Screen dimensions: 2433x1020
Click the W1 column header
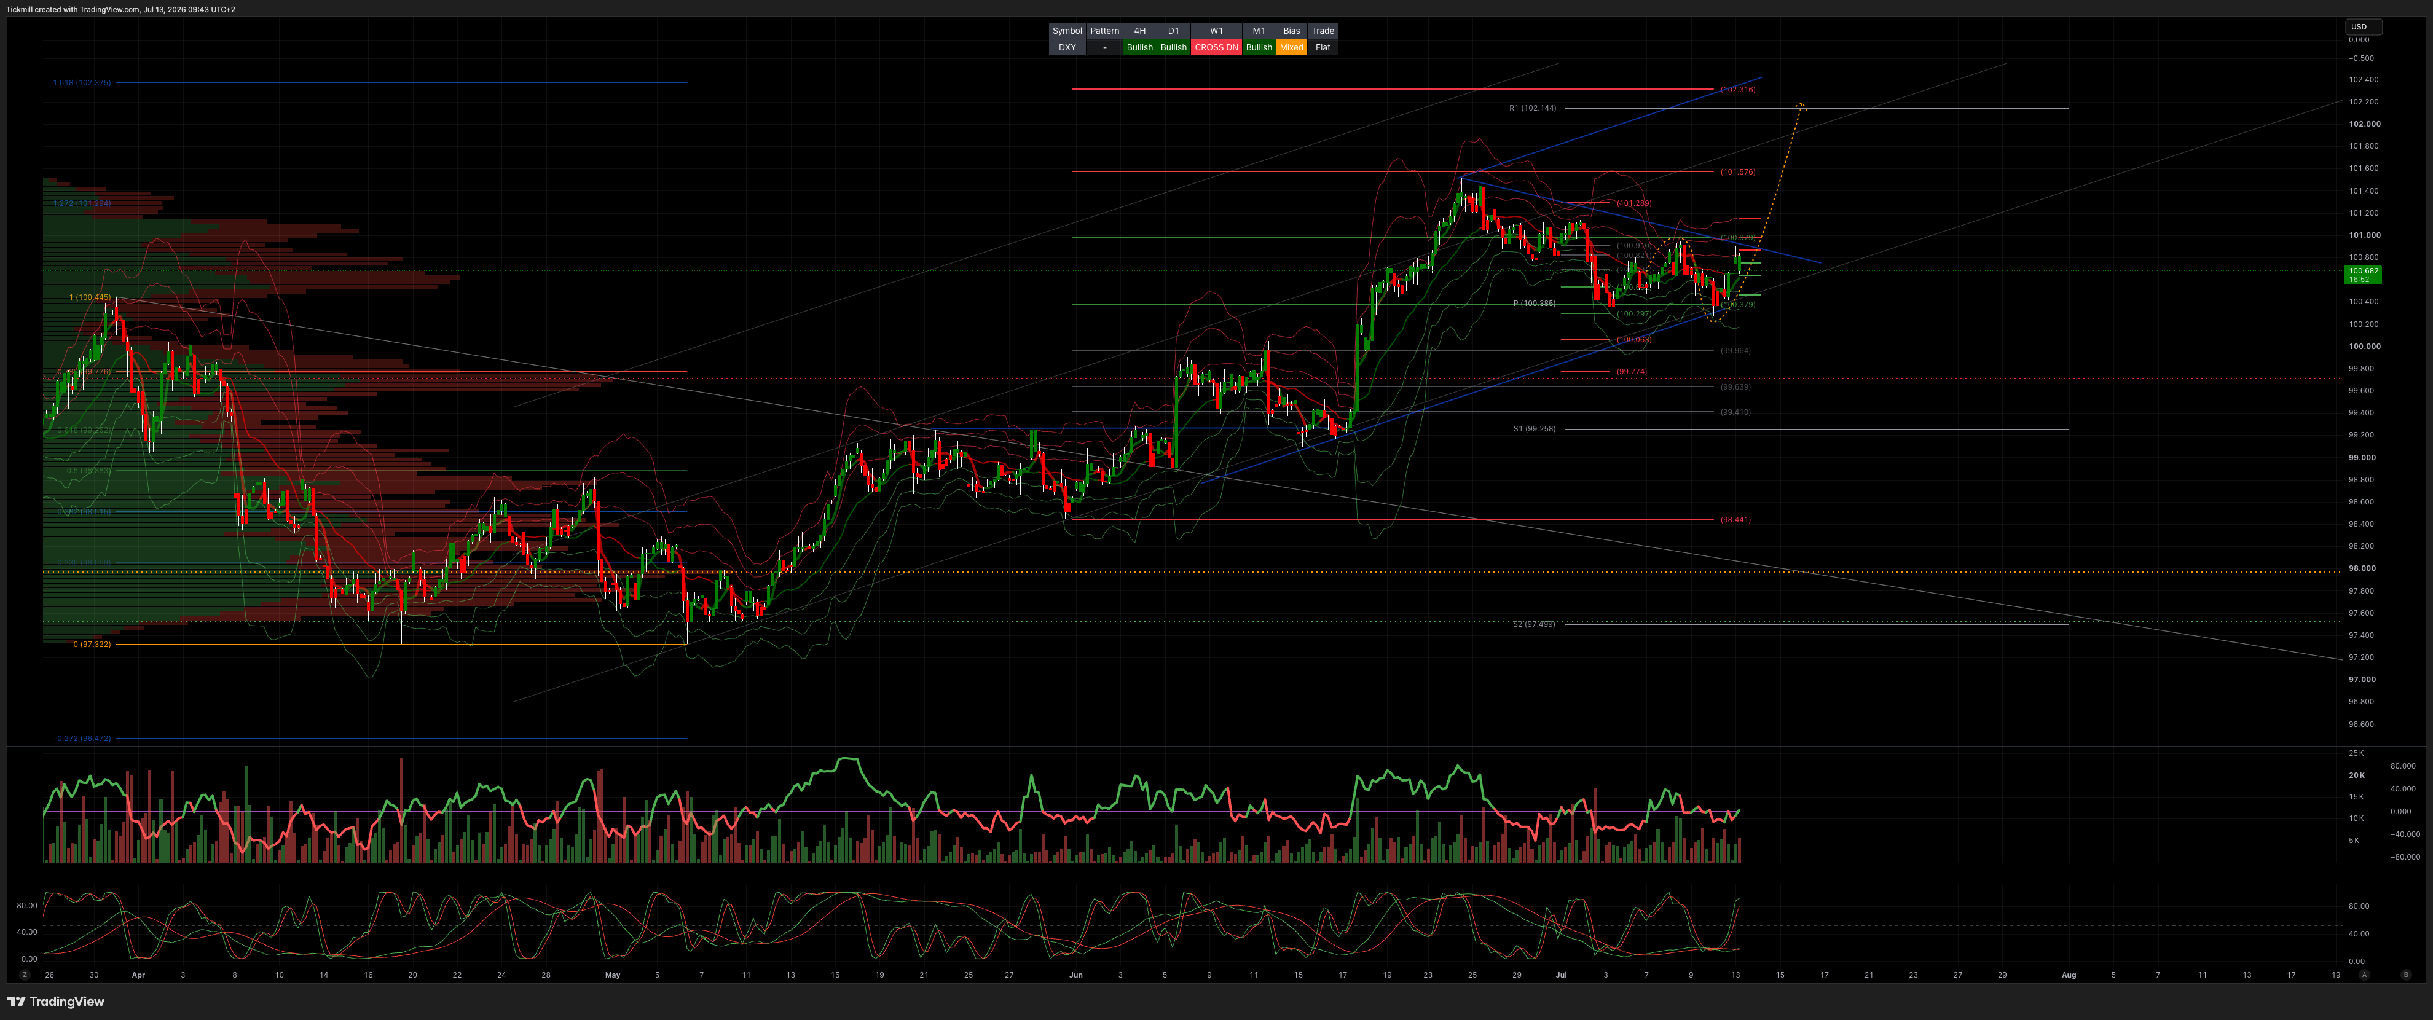coord(1217,31)
